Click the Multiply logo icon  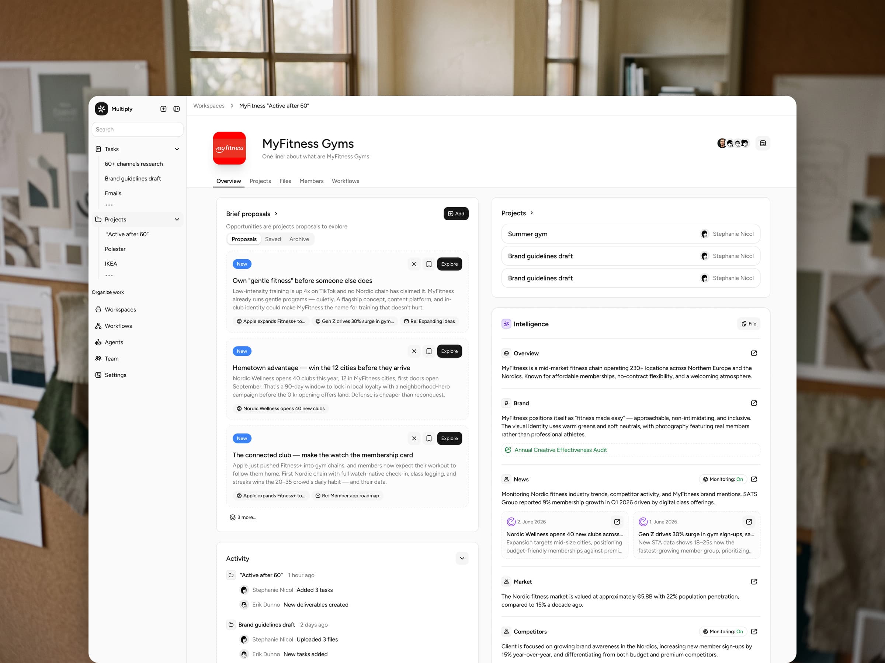tap(102, 109)
